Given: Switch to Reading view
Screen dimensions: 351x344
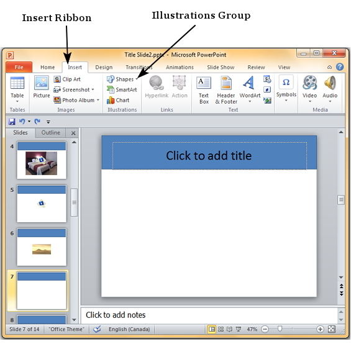Looking at the screenshot, I should point(229,329).
